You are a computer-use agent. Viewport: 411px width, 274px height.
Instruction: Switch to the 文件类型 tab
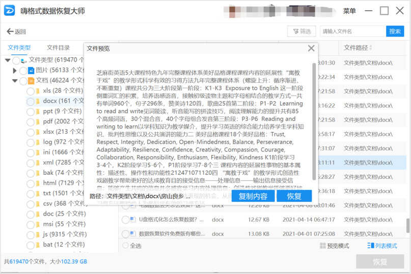pyautogui.click(x=19, y=48)
